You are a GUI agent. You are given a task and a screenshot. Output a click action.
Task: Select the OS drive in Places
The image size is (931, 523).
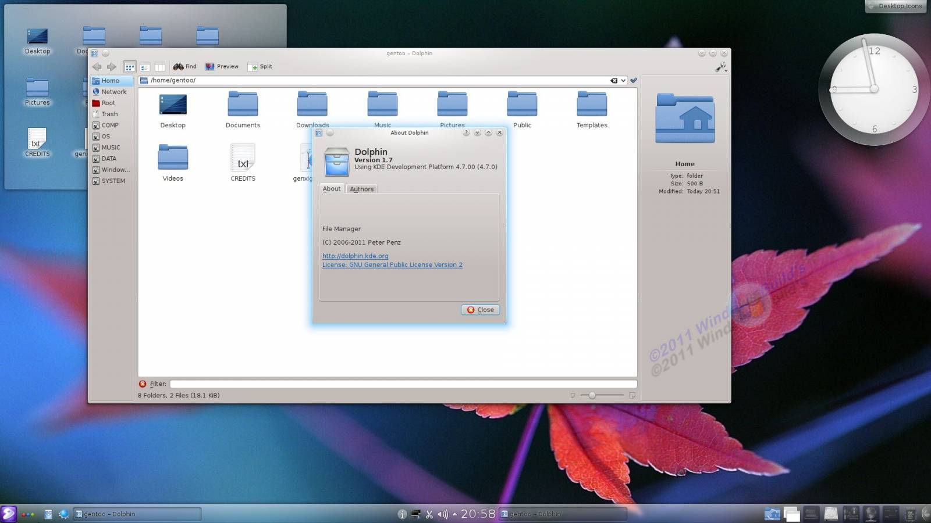tap(112, 137)
